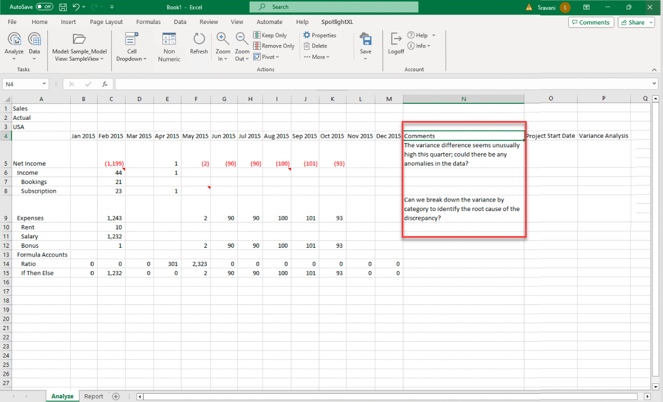The width and height of the screenshot is (663, 402).
Task: Refresh the view using the Refresh icon
Action: click(x=199, y=39)
